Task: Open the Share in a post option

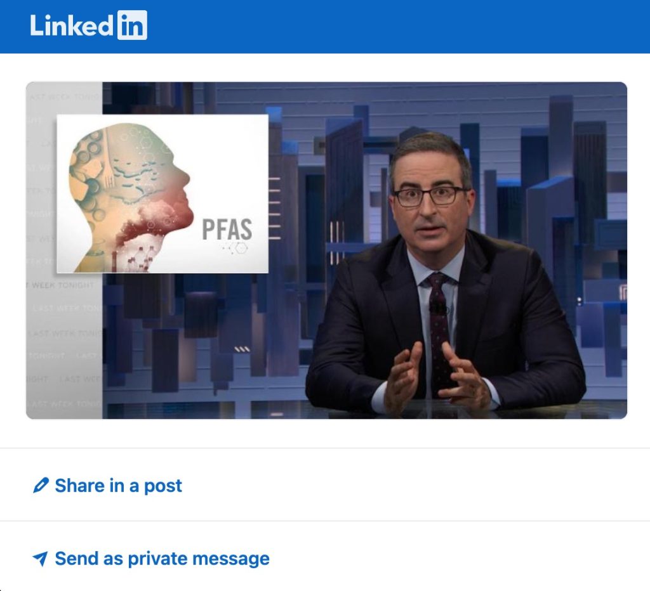Action: [x=107, y=485]
